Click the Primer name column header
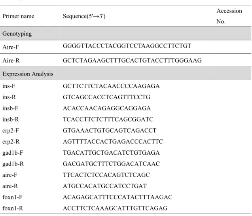 [18, 16]
